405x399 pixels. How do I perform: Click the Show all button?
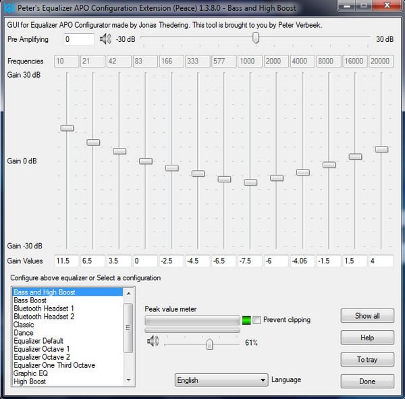[x=367, y=315]
